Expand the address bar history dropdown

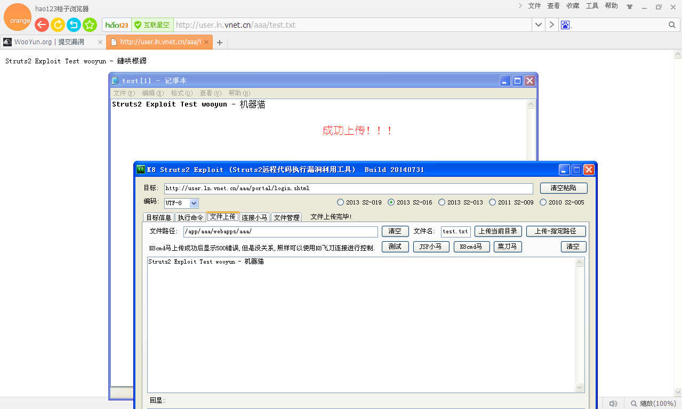pos(539,25)
